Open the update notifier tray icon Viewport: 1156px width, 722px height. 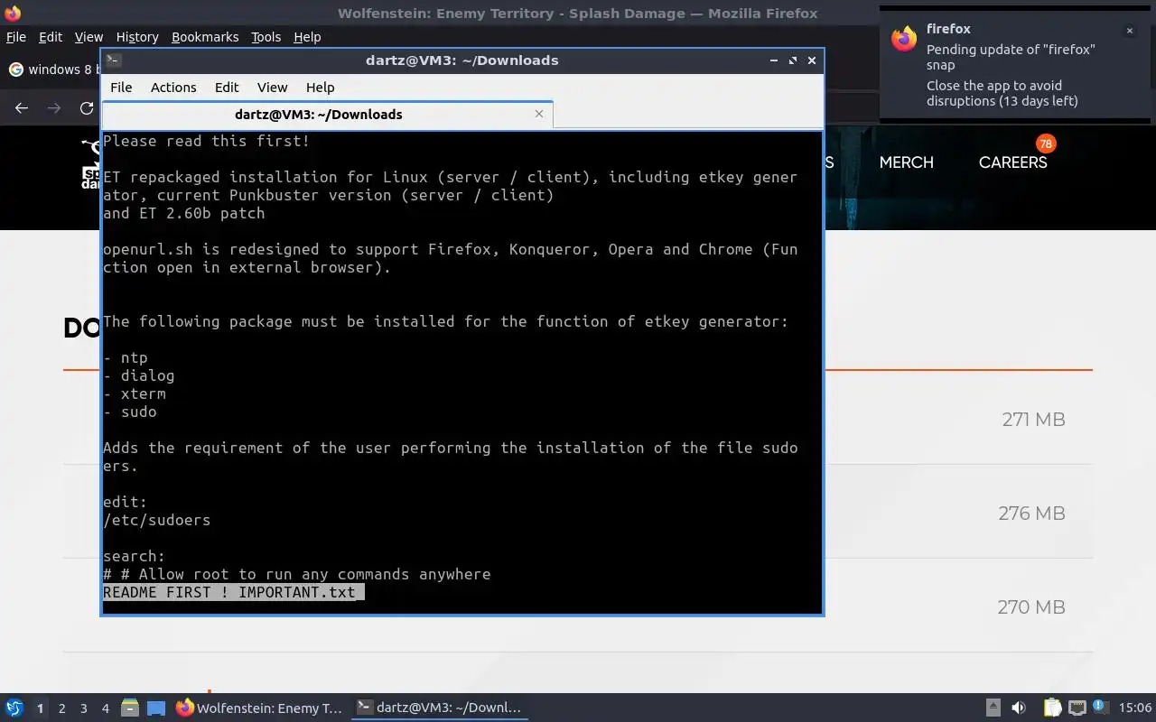click(x=1100, y=707)
